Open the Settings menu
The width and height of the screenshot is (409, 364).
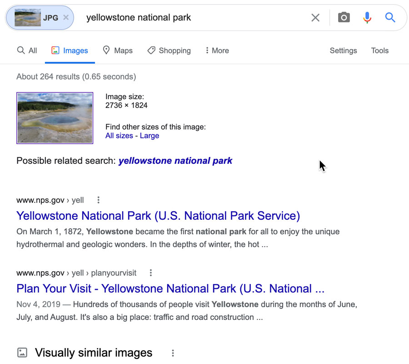(x=343, y=51)
